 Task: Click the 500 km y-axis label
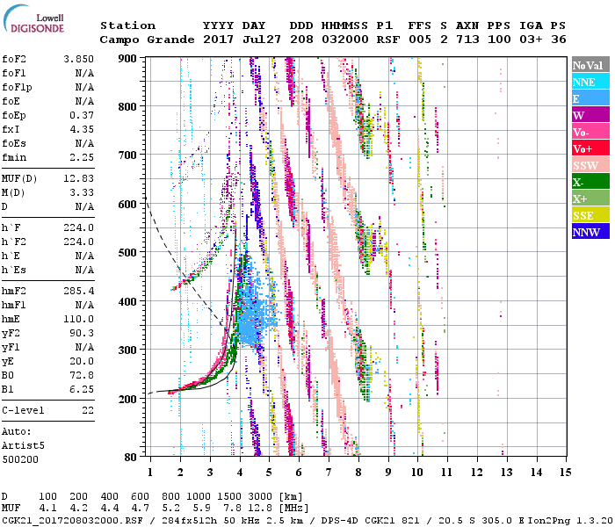(127, 253)
